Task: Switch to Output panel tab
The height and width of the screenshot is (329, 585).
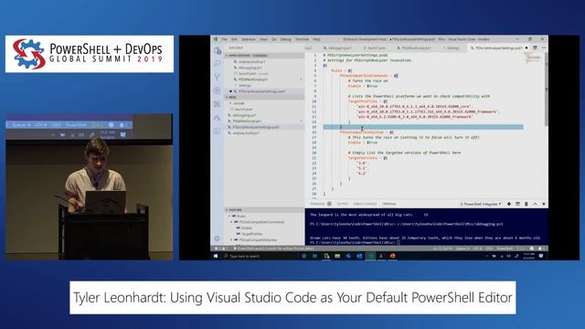Action: pyautogui.click(x=342, y=204)
